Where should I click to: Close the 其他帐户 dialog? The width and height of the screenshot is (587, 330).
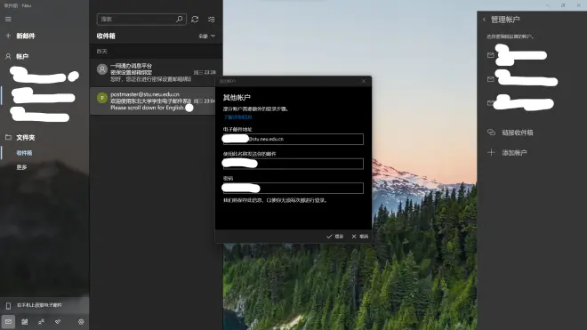(364, 81)
